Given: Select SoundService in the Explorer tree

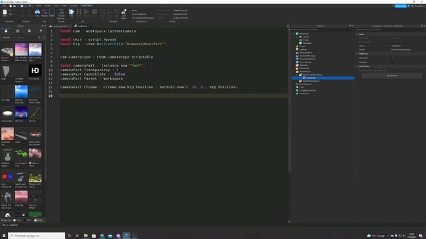Looking at the screenshot, I should (305, 84).
